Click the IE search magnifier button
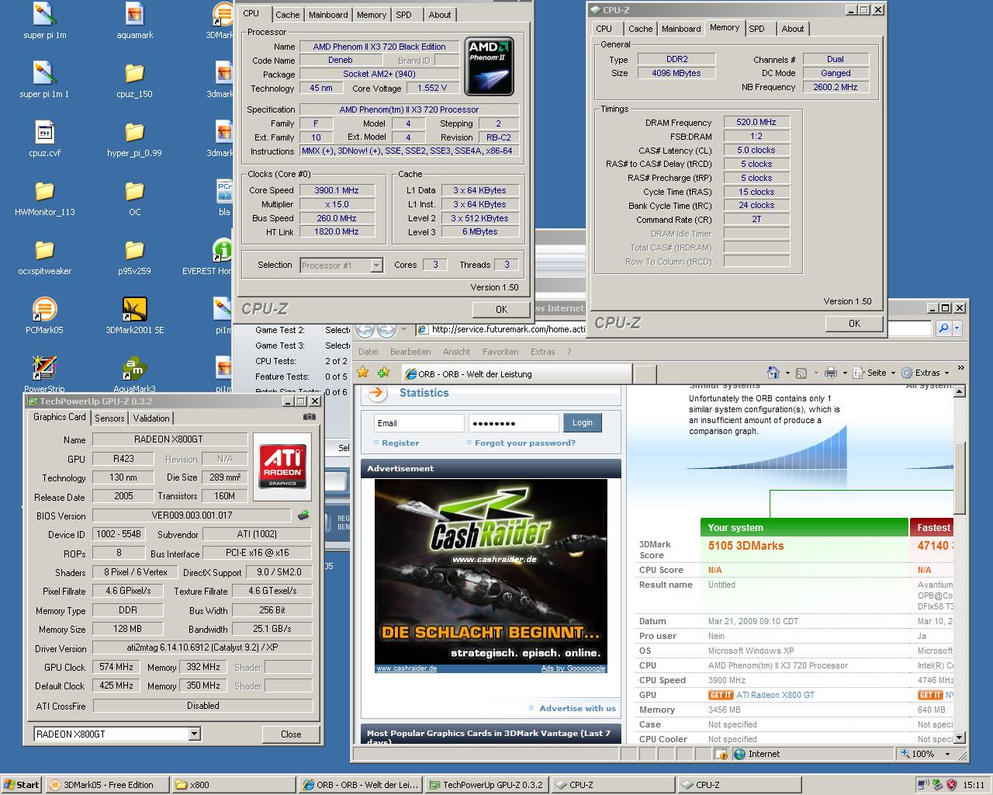The height and width of the screenshot is (795, 993). point(943,328)
